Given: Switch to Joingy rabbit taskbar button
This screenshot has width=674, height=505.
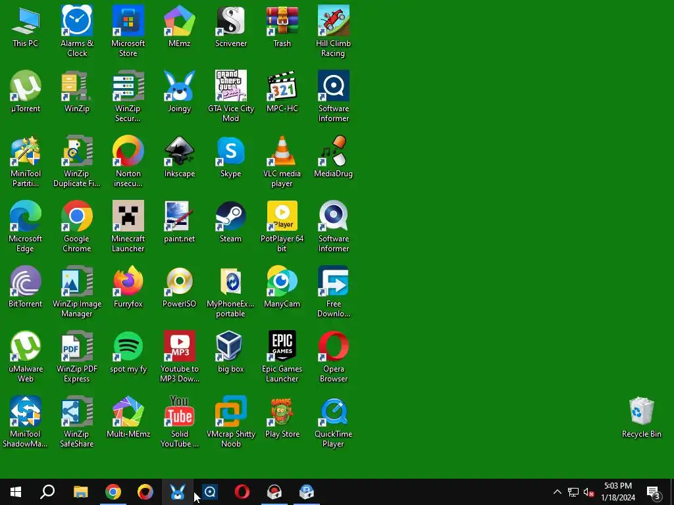Looking at the screenshot, I should pos(178,492).
